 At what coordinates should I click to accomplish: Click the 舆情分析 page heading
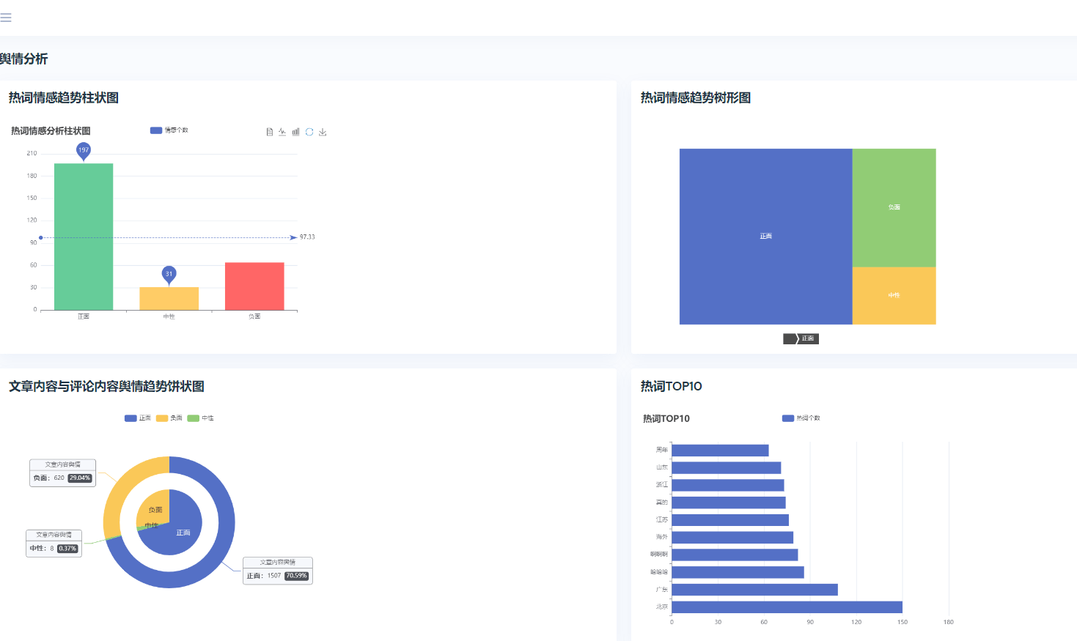click(x=23, y=59)
